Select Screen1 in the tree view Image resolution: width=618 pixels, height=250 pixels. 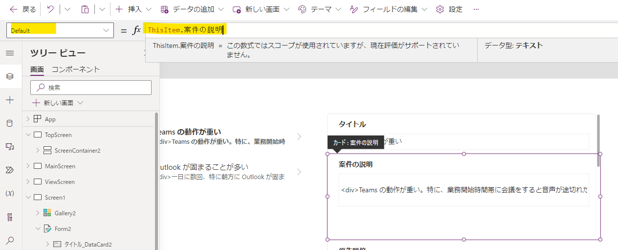pos(55,197)
